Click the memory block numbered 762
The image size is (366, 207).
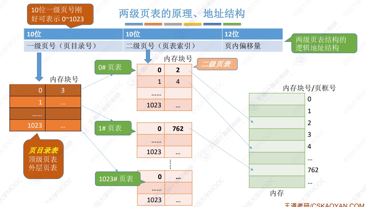click(x=277, y=170)
